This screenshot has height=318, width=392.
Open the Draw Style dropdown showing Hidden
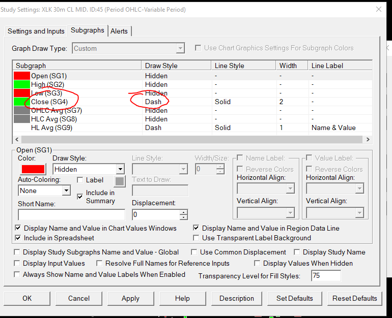[x=89, y=169]
